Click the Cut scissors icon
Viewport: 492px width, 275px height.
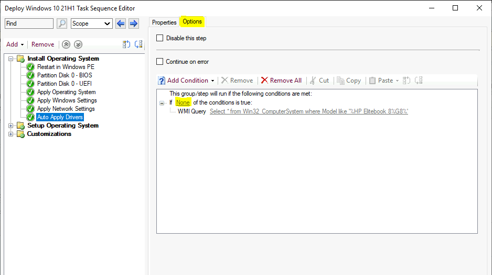coord(313,81)
